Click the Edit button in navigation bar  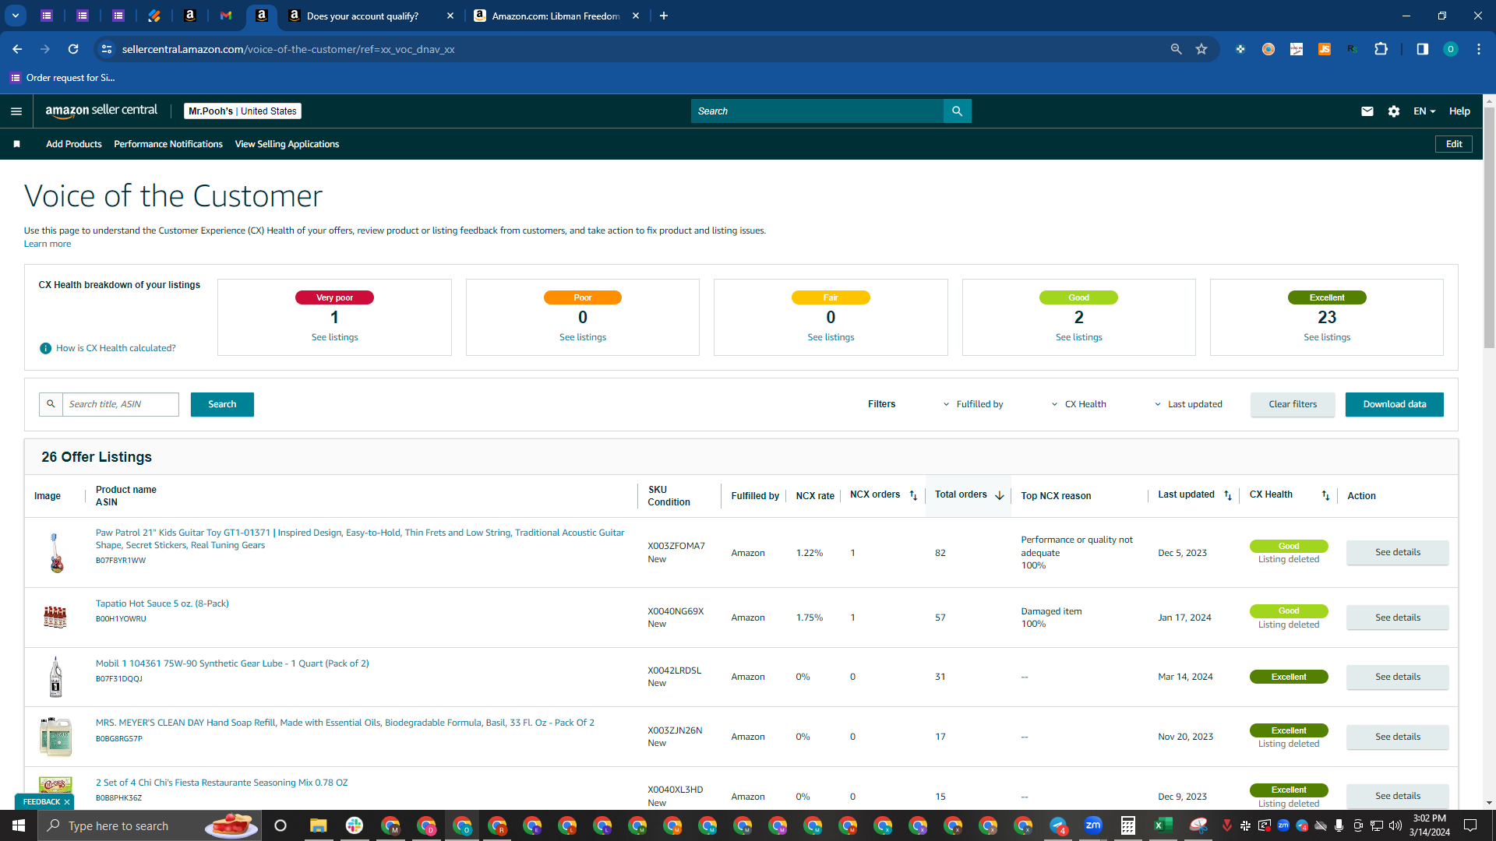(x=1454, y=144)
